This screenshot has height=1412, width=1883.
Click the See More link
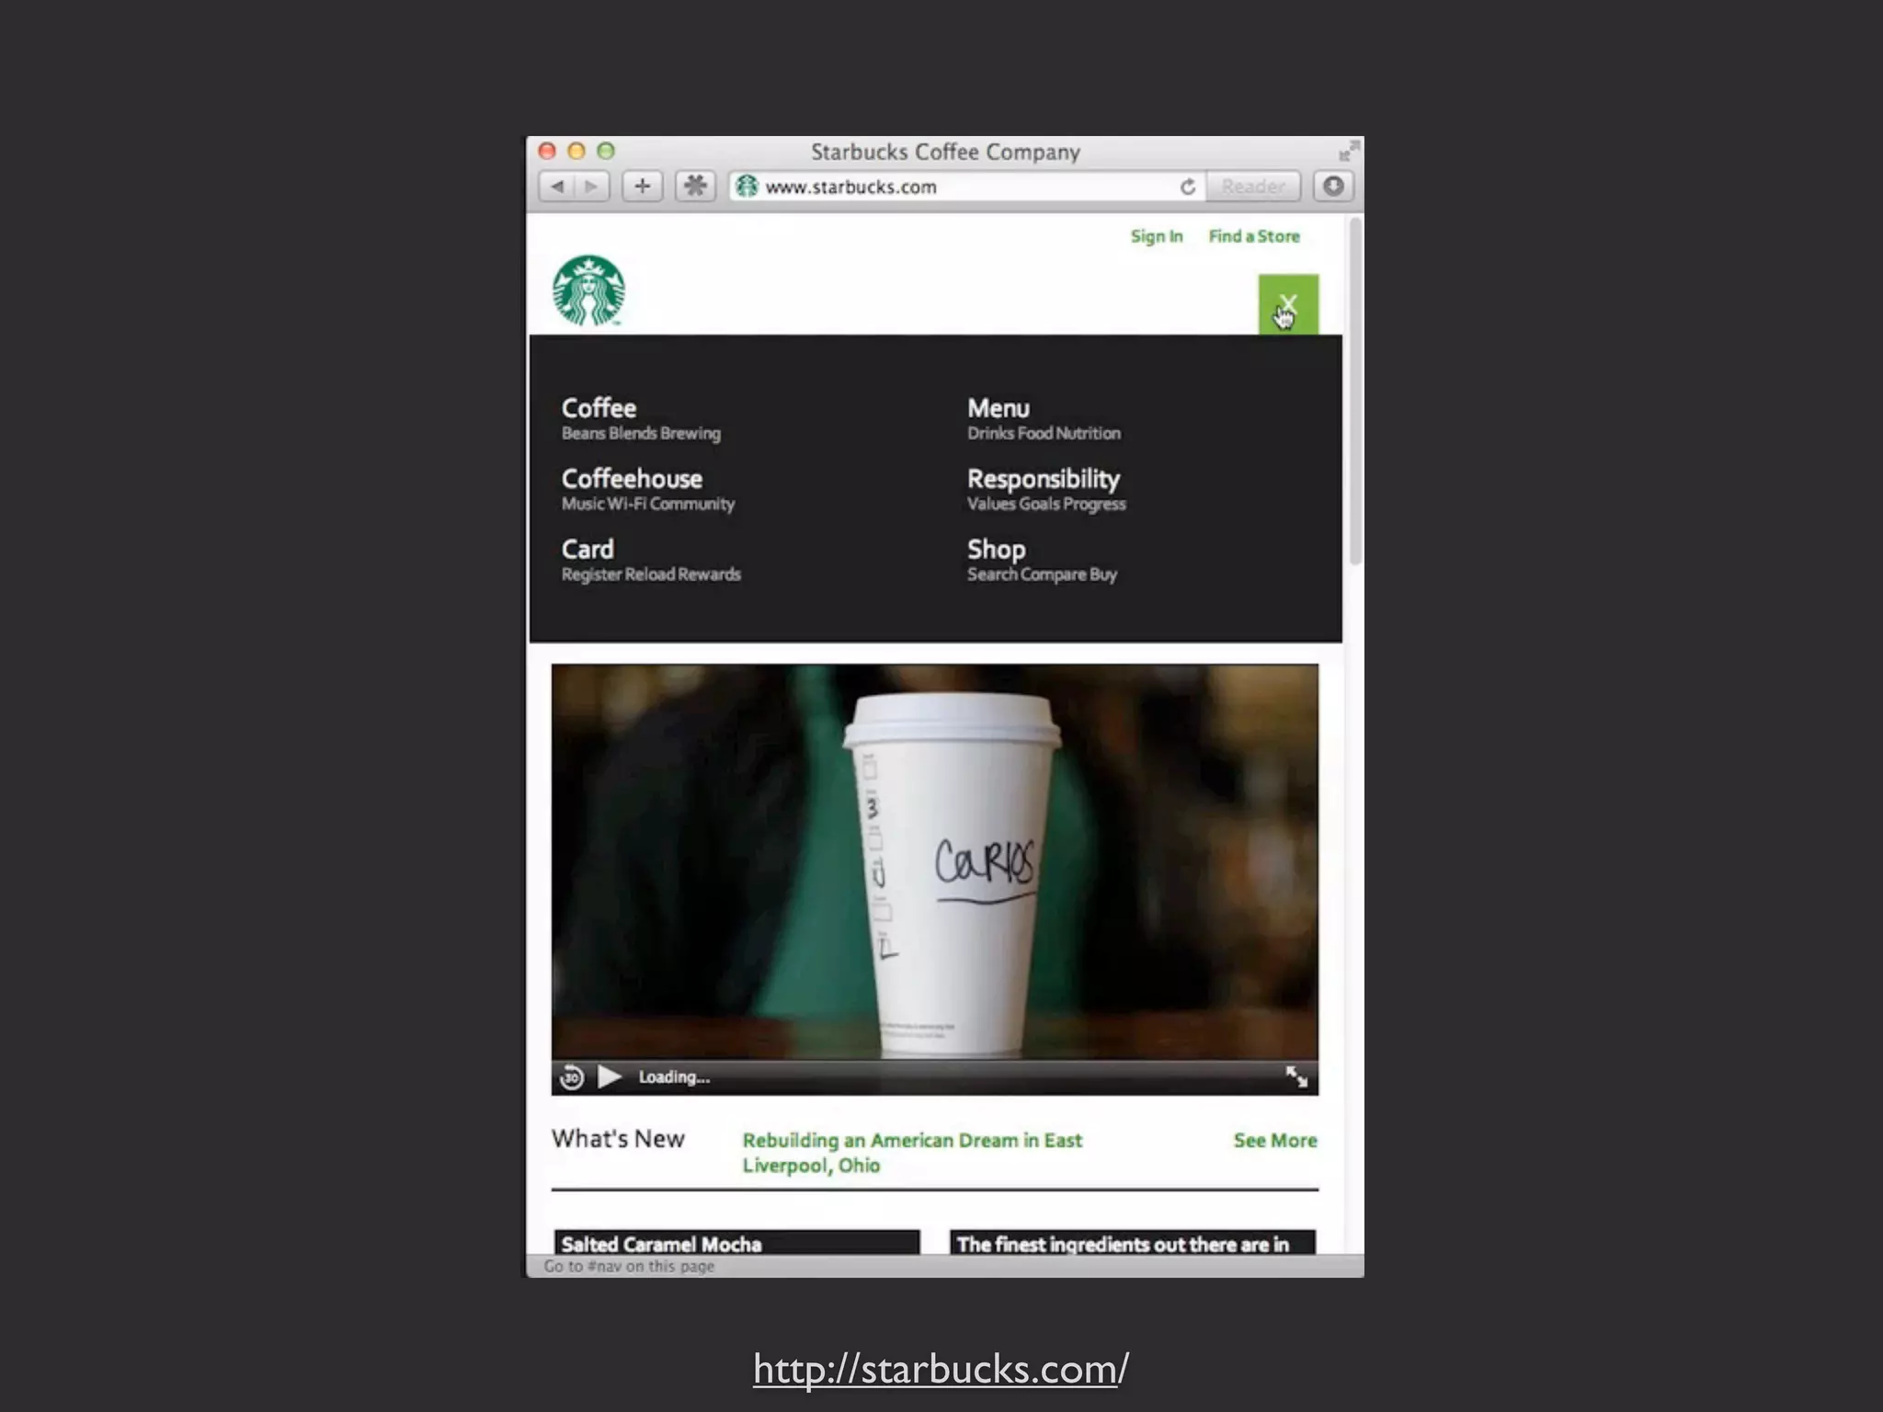click(x=1275, y=1141)
